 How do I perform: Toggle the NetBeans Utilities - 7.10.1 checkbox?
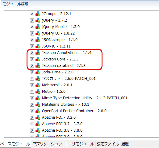pyautogui.click(x=32, y=105)
